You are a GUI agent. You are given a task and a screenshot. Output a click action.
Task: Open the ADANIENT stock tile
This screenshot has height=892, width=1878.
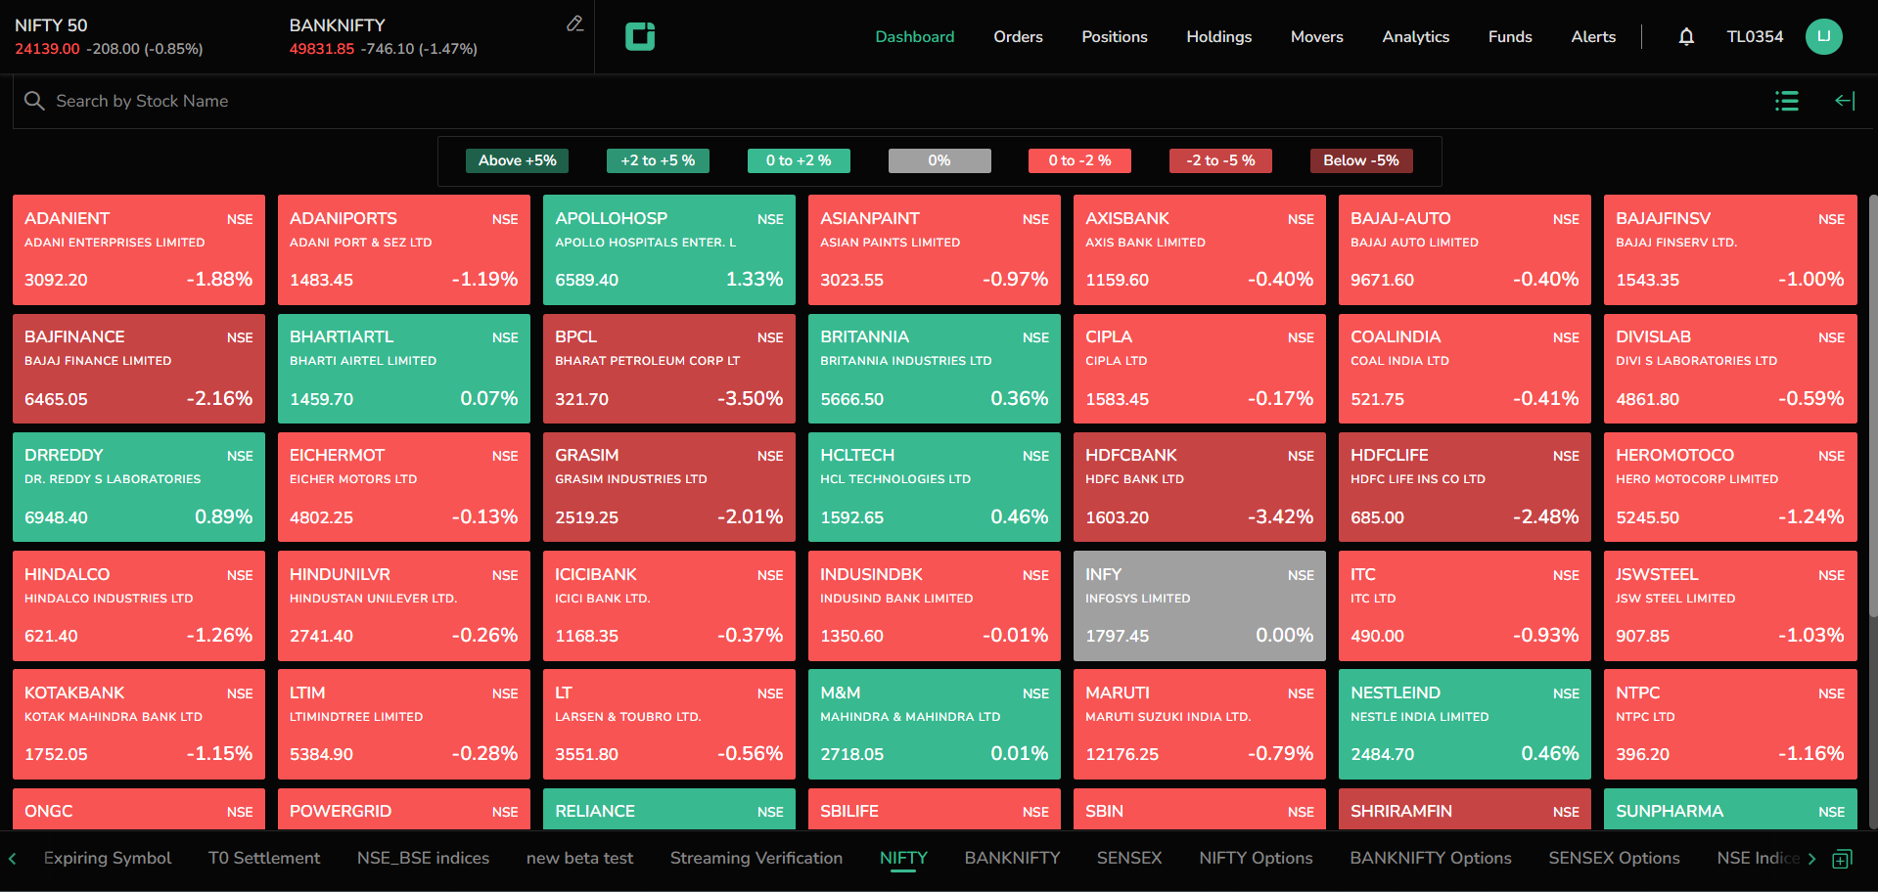pyautogui.click(x=139, y=249)
